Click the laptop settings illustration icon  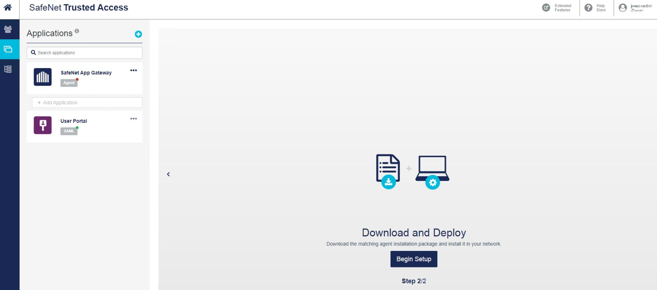point(433,172)
